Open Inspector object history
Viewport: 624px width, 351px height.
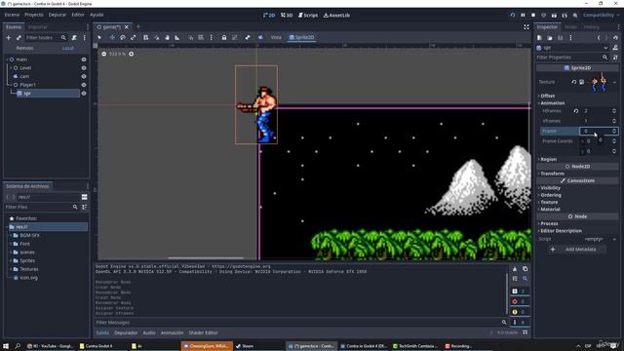(615, 37)
